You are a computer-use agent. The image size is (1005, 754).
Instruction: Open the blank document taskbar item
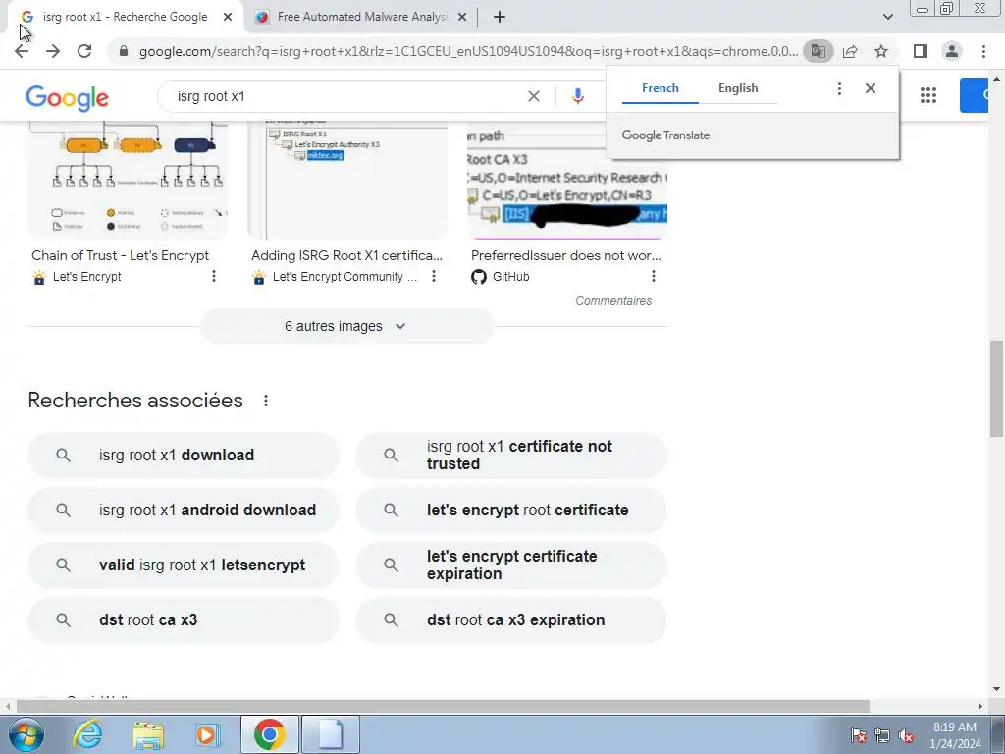(331, 734)
